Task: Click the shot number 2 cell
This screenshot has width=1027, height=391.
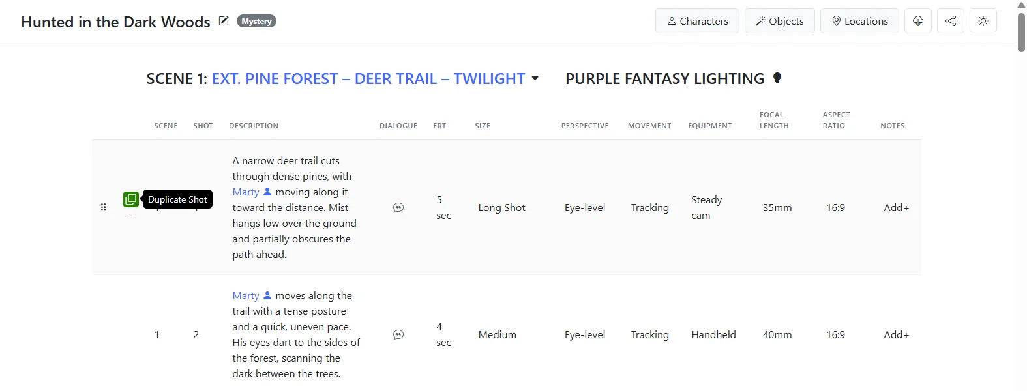Action: 196,334
